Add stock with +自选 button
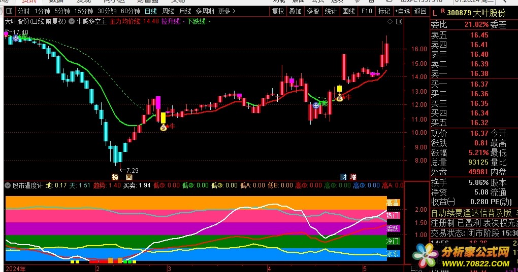The image size is (518, 272). tap(402, 11)
